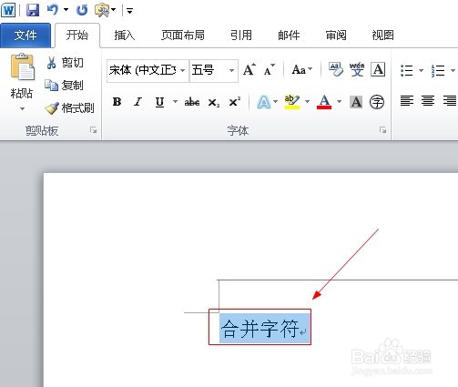
Task: Click the selected text 合并字符
Action: tap(260, 329)
